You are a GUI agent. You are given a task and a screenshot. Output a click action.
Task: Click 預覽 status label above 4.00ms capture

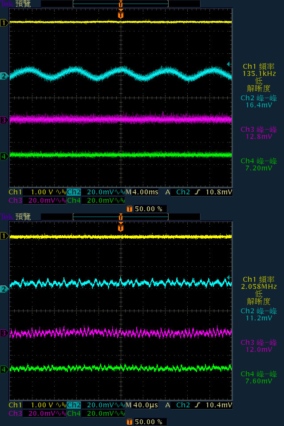tap(23, 4)
